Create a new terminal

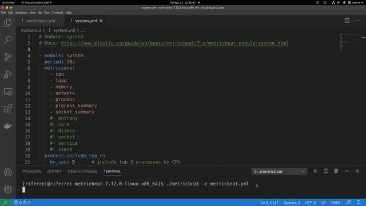pyautogui.click(x=315, y=171)
